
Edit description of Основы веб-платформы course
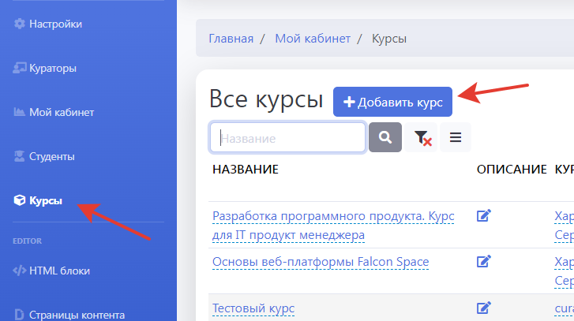pyautogui.click(x=484, y=261)
